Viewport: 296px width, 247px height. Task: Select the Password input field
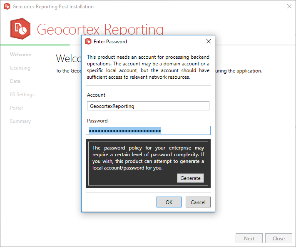click(148, 130)
